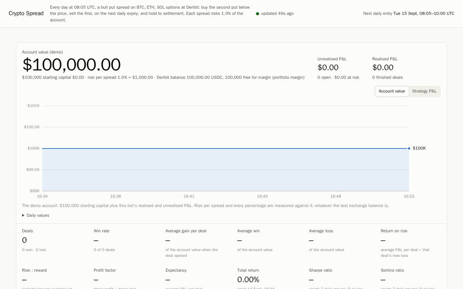463x289 pixels.
Task: Click the demo account explanation note
Action: click(x=205, y=206)
